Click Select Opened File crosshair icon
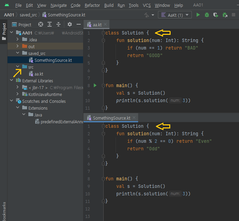The image size is (239, 221). [41, 24]
